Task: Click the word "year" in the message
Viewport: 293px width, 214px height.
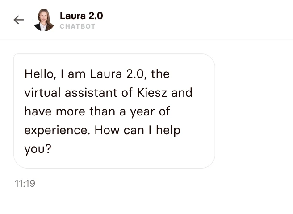Action: 144,111
